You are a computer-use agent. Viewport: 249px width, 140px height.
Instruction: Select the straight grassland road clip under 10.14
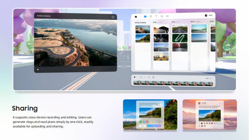click(x=180, y=29)
